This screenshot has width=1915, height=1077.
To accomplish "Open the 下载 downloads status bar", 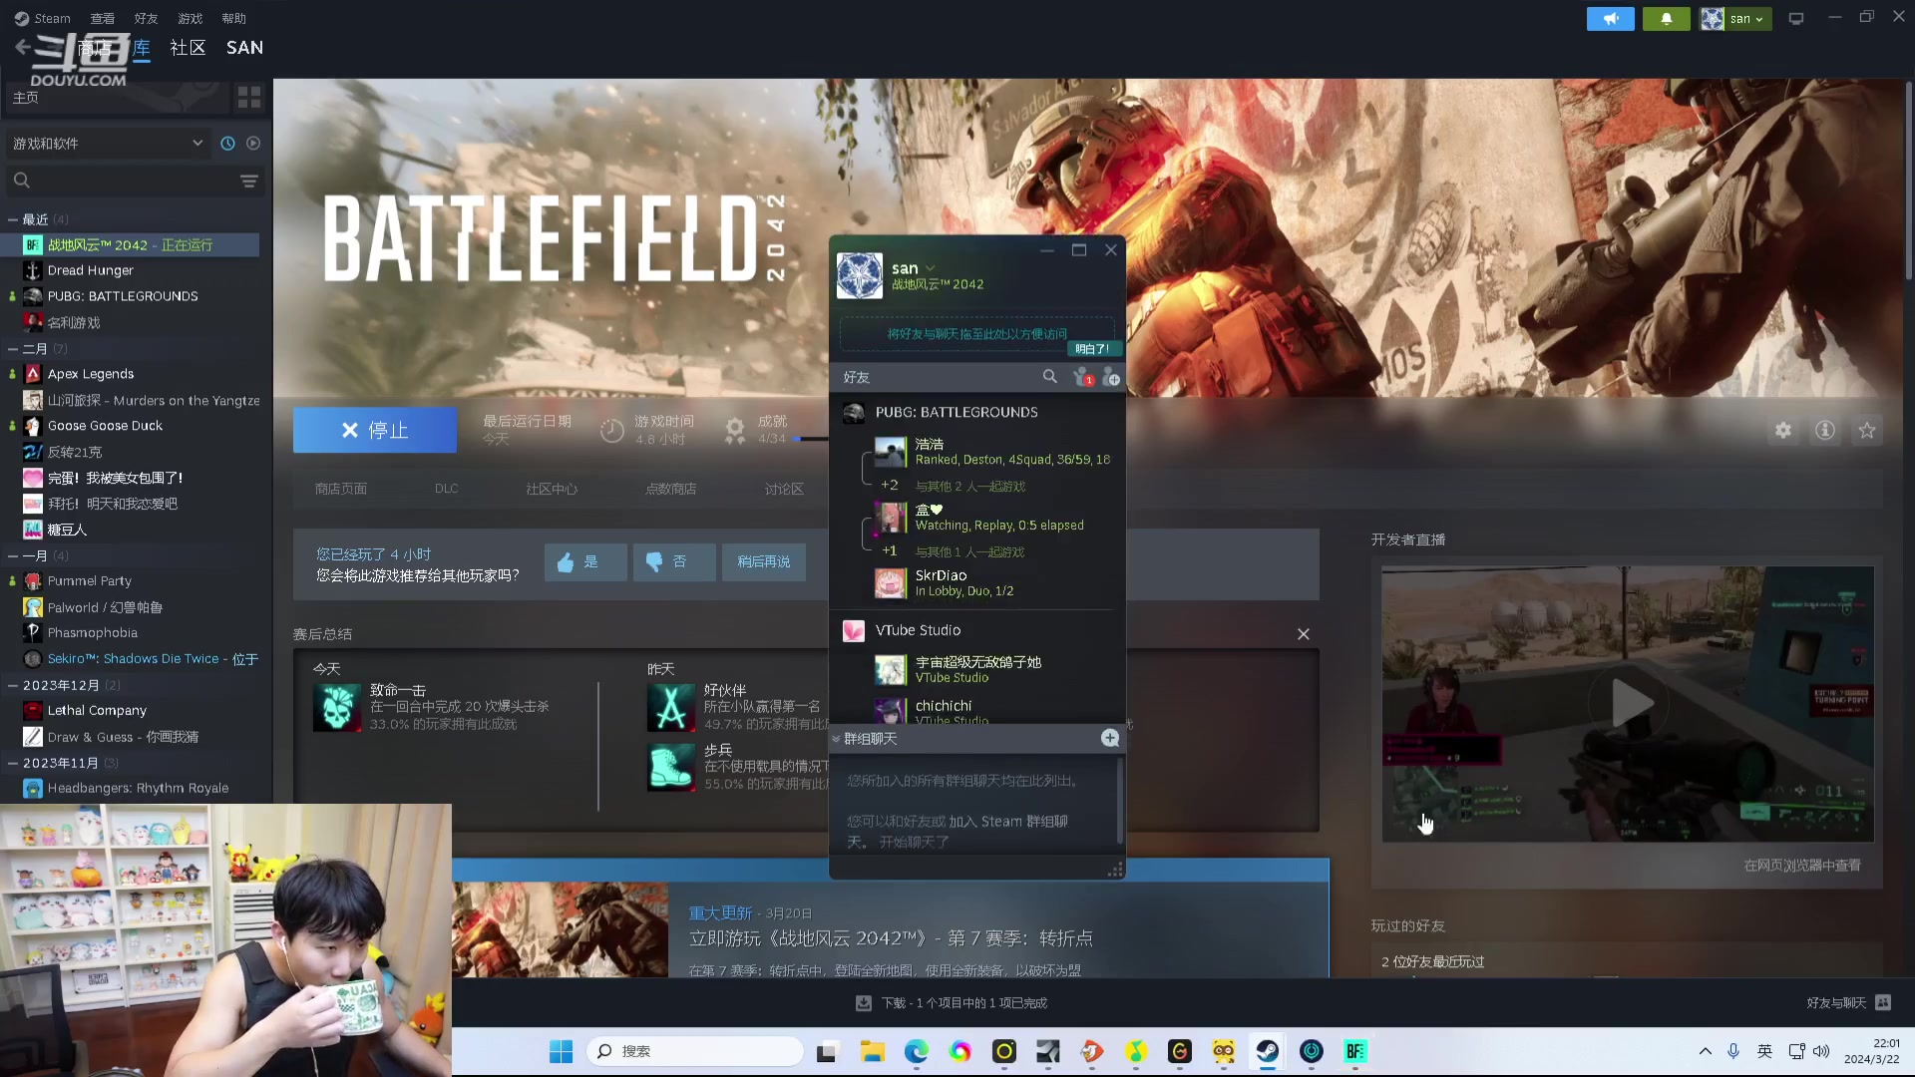I will point(952,1003).
